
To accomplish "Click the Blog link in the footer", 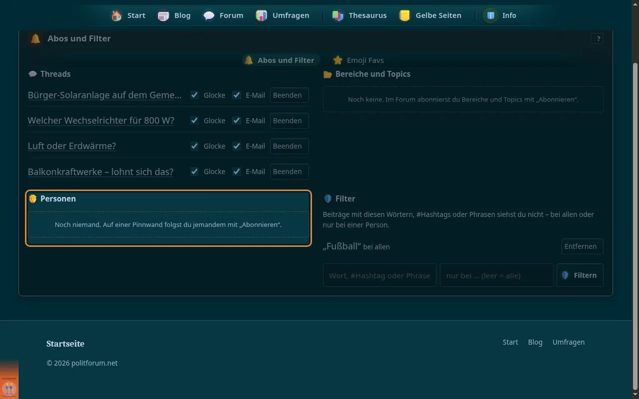I will [x=535, y=342].
